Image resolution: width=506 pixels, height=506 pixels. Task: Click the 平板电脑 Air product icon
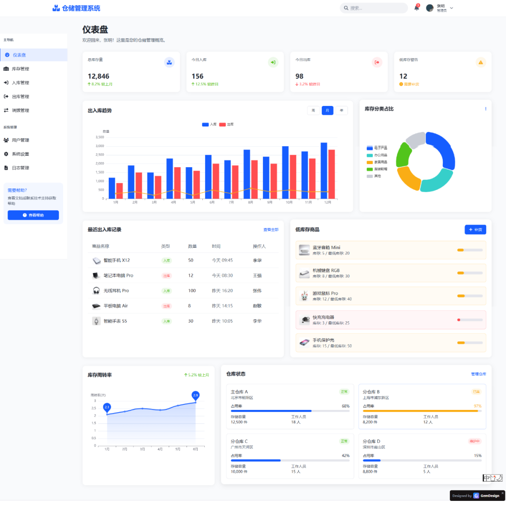pyautogui.click(x=96, y=306)
